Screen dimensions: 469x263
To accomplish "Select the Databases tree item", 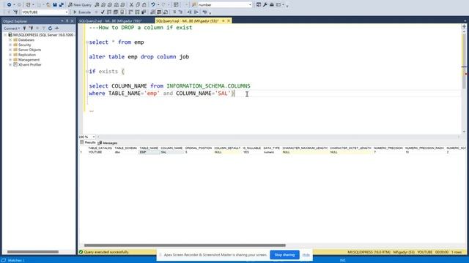I will 26,40.
